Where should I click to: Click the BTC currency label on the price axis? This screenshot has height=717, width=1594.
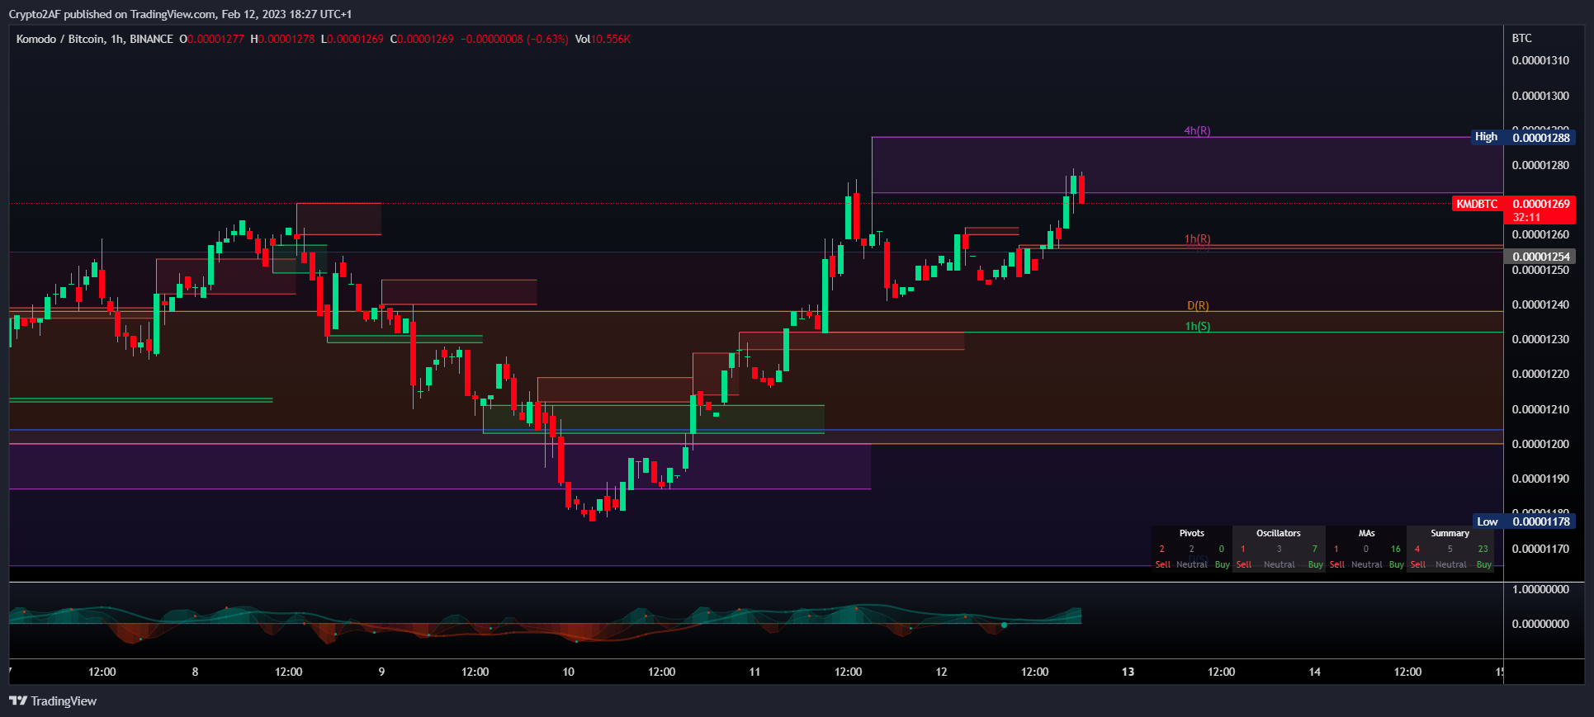pos(1521,38)
